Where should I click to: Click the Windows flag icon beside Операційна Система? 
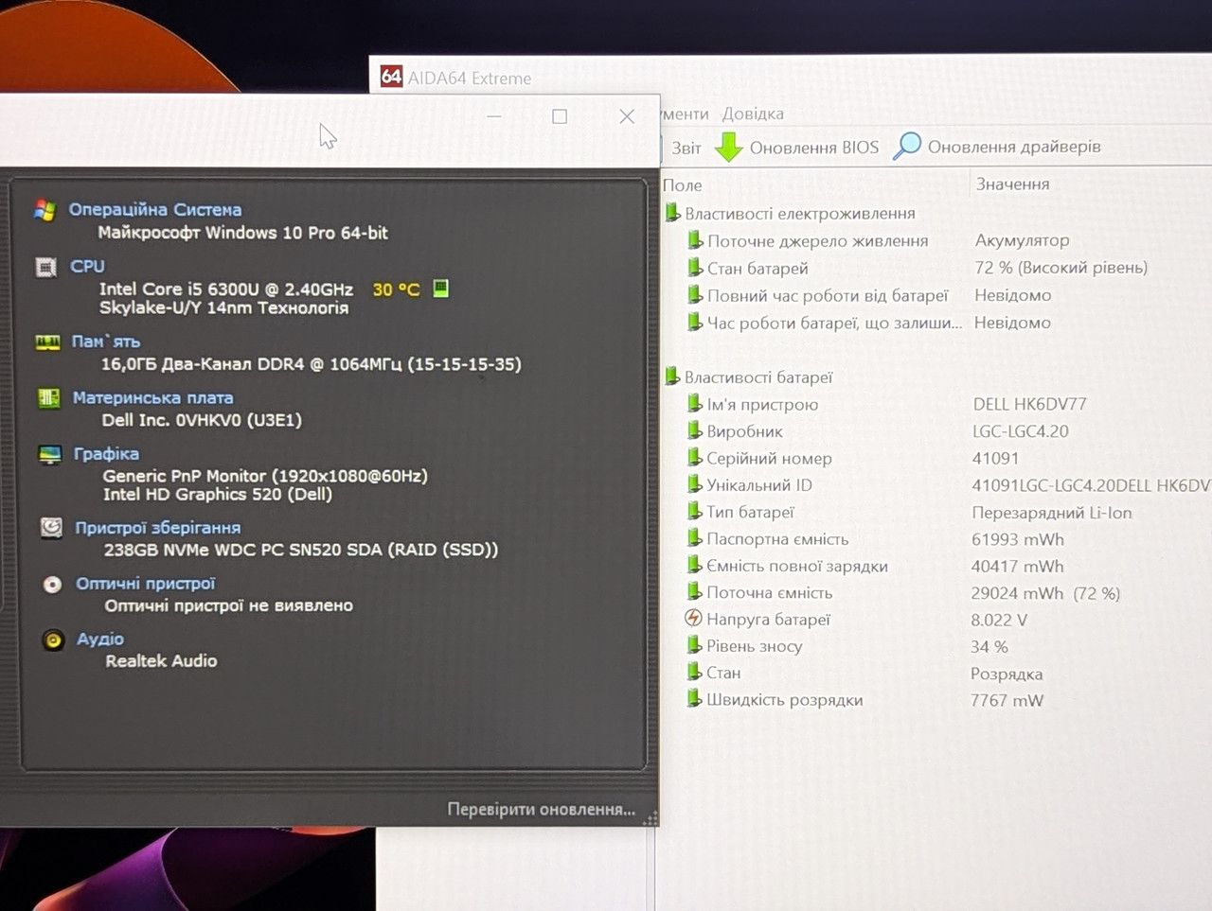click(45, 210)
